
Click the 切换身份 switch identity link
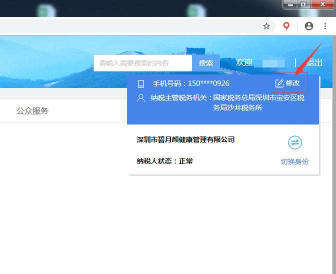(294, 161)
